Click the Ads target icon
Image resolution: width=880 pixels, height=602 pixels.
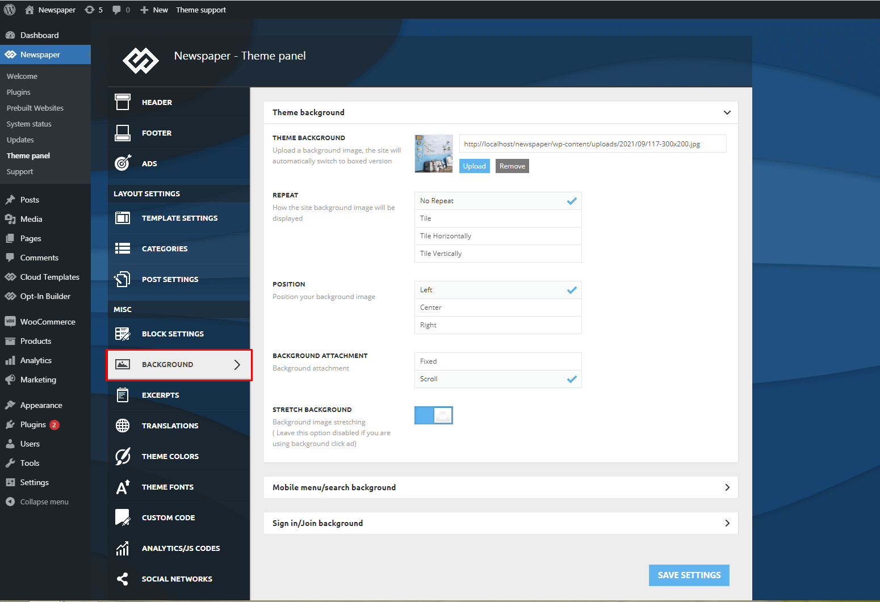123,163
